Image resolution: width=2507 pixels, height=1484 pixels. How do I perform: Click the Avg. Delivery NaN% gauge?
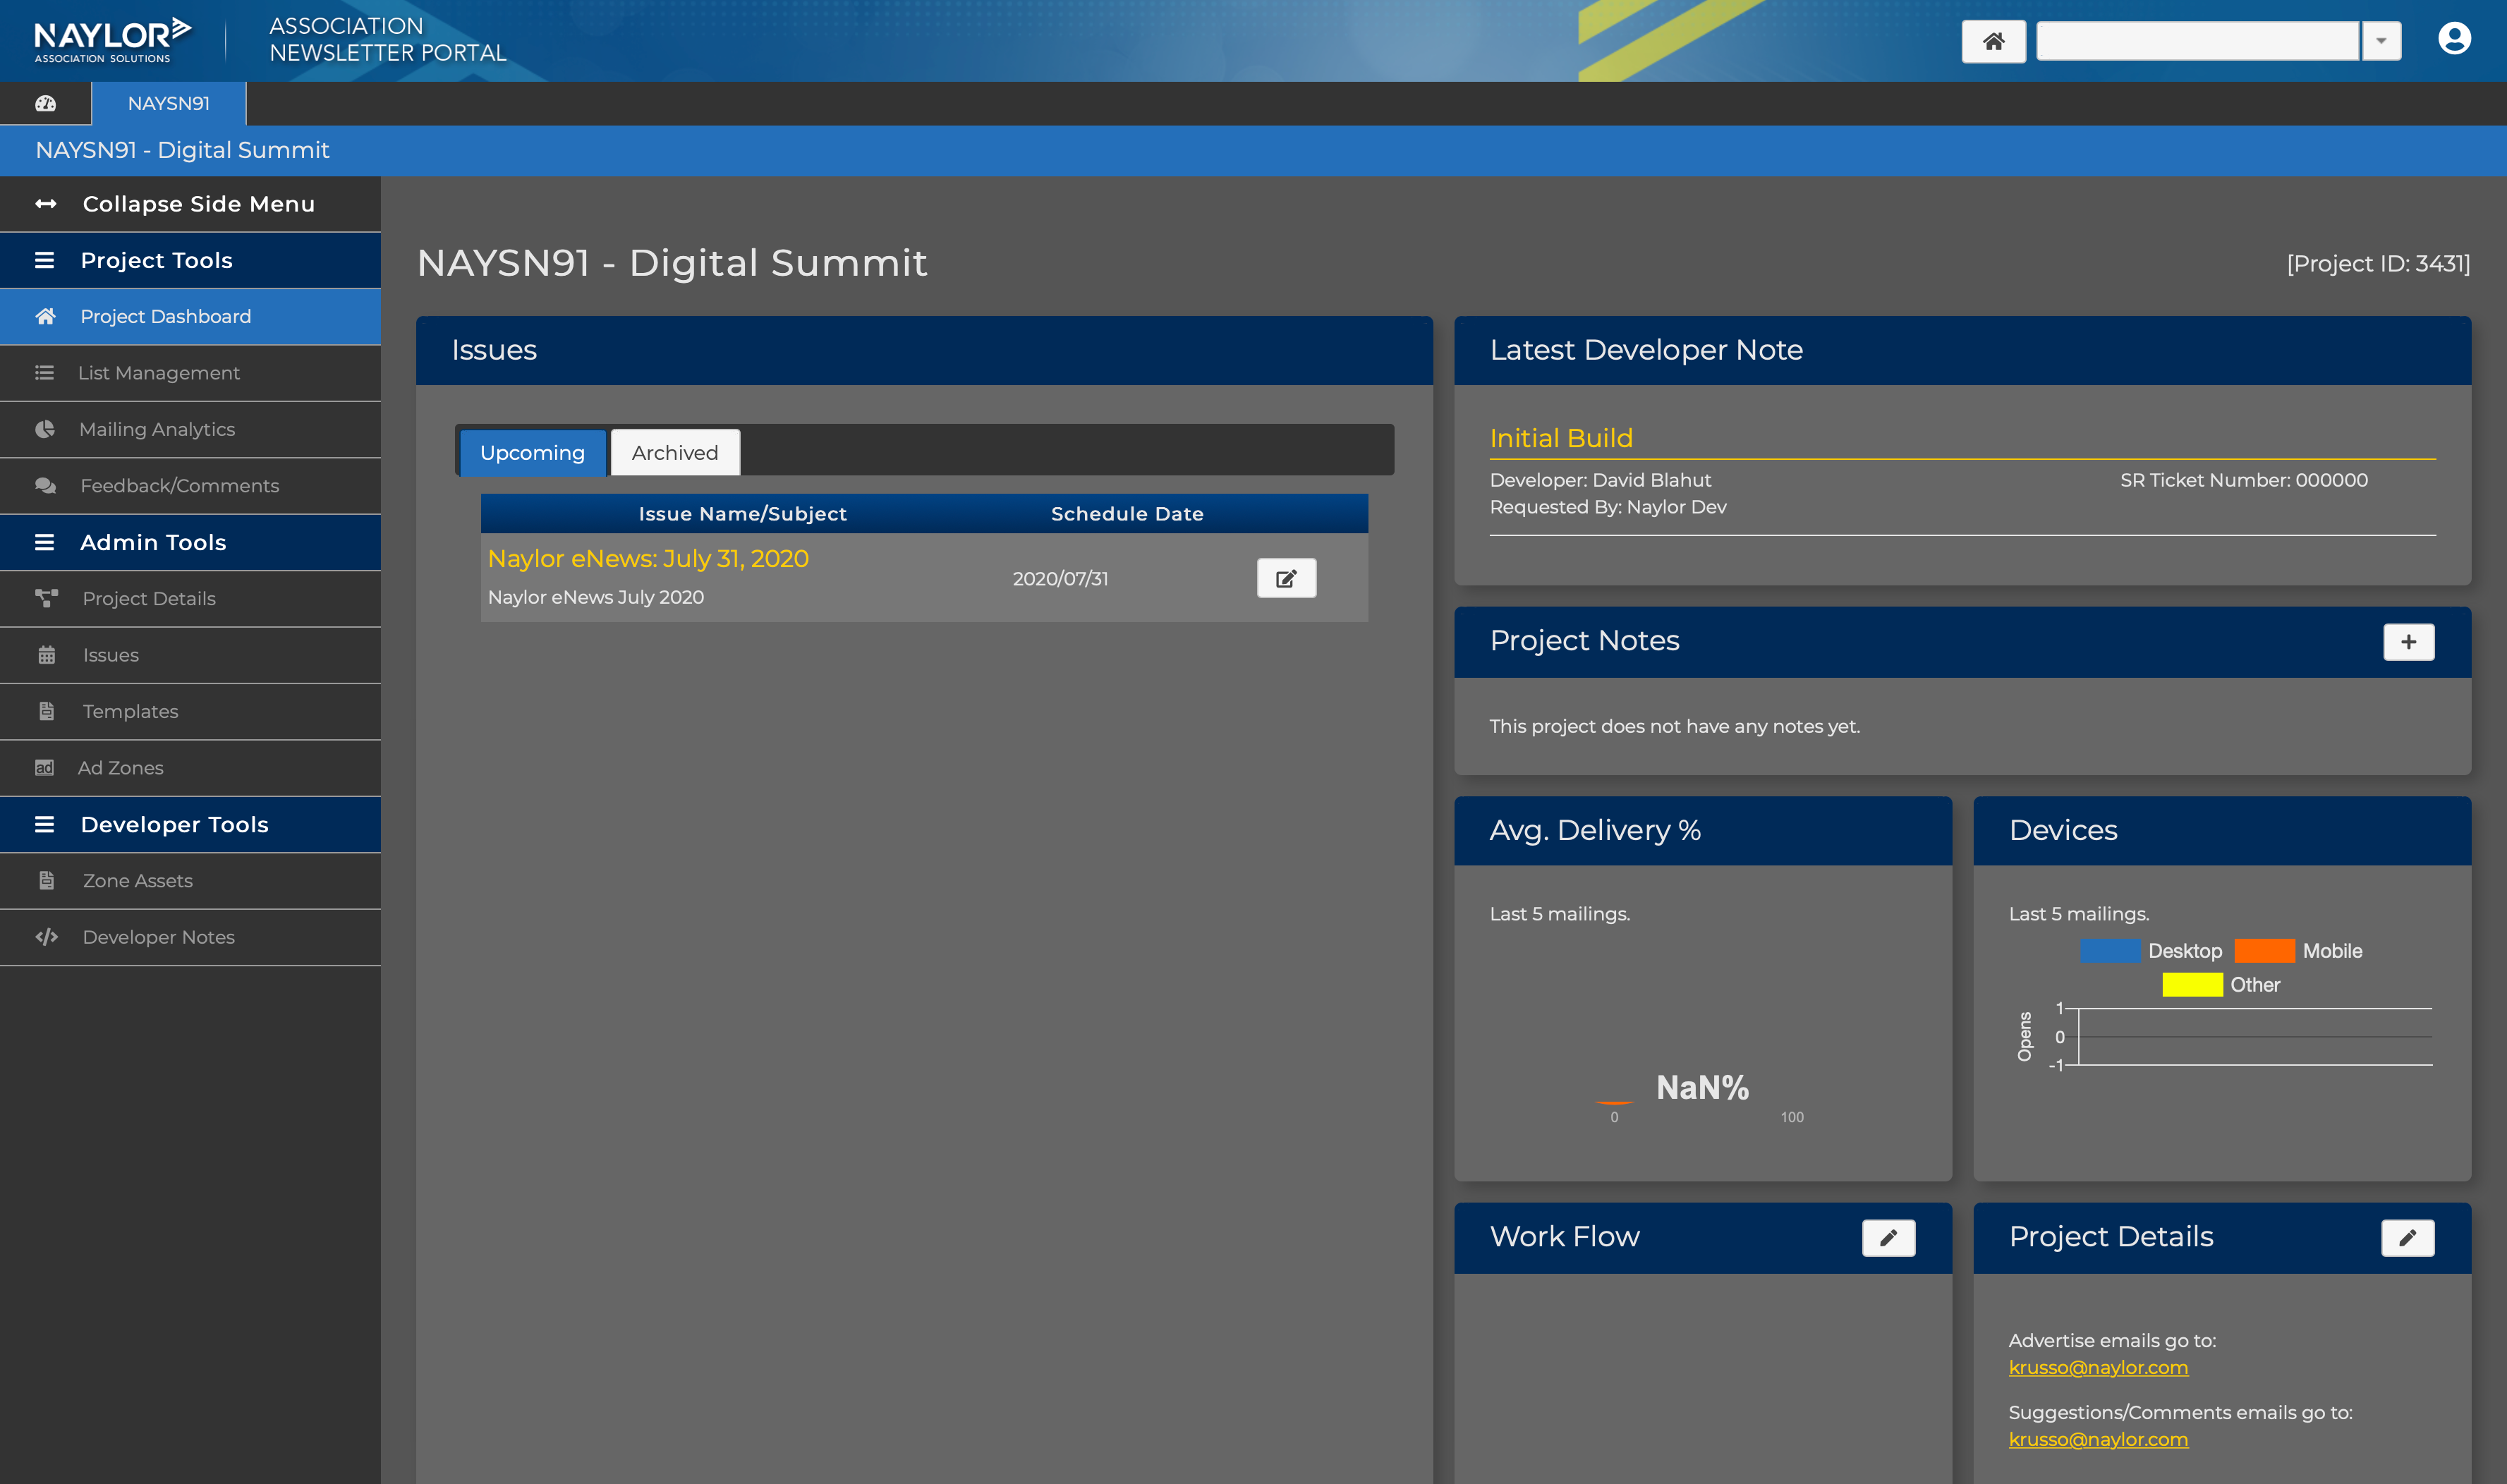(1702, 1088)
